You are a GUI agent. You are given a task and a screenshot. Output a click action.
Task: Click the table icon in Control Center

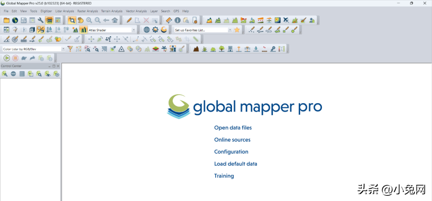tap(22, 74)
